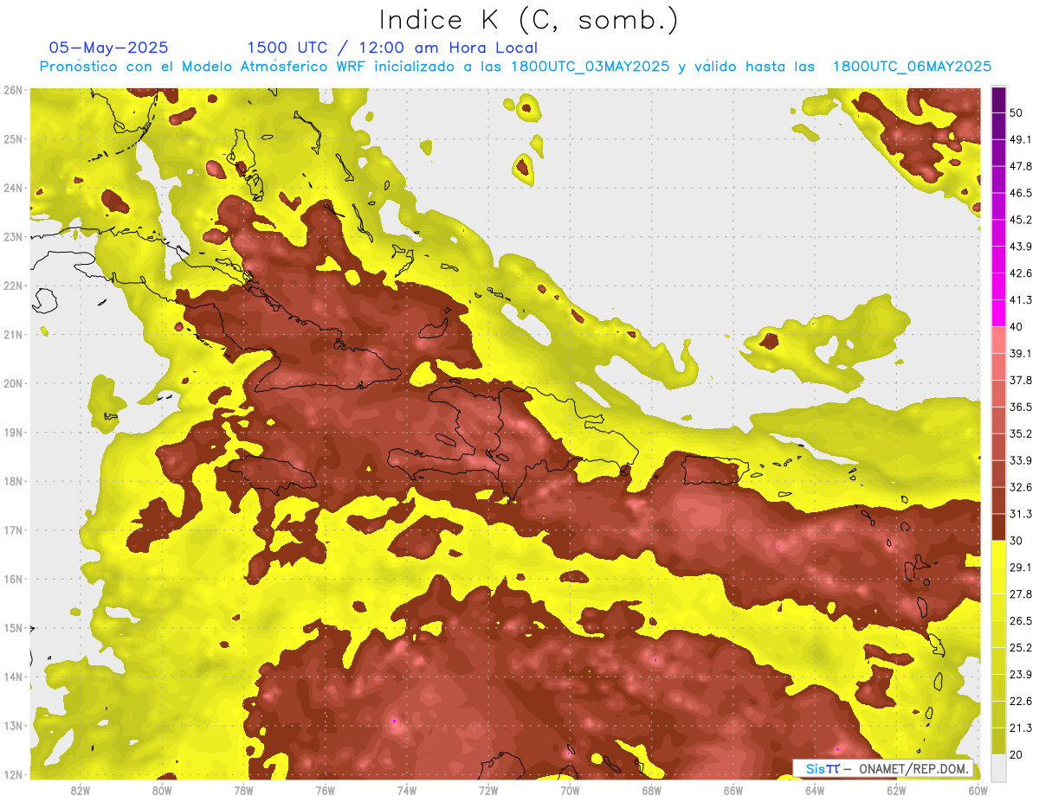Click the colorbar label '39.1'
This screenshot has width=1039, height=802.
click(1021, 354)
